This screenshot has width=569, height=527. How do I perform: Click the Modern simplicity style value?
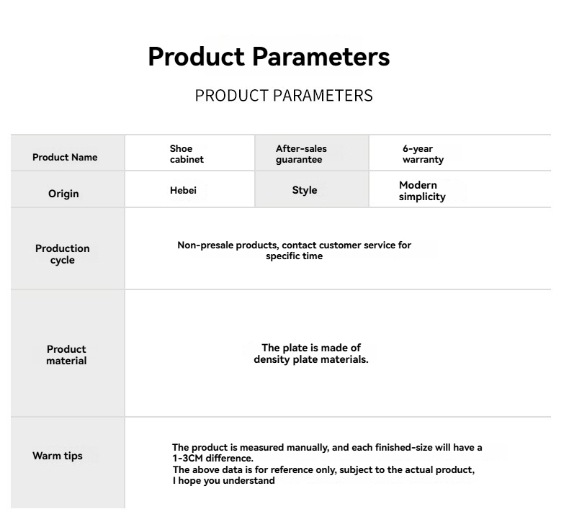tap(422, 191)
